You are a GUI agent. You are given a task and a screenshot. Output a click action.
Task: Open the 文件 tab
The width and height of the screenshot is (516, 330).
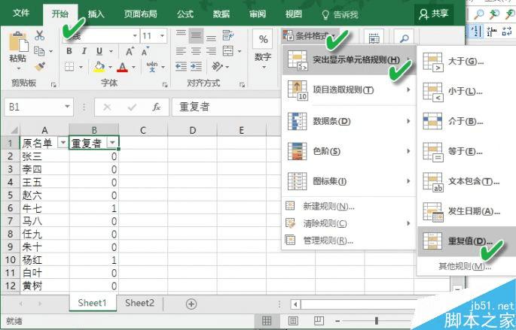[x=21, y=13]
